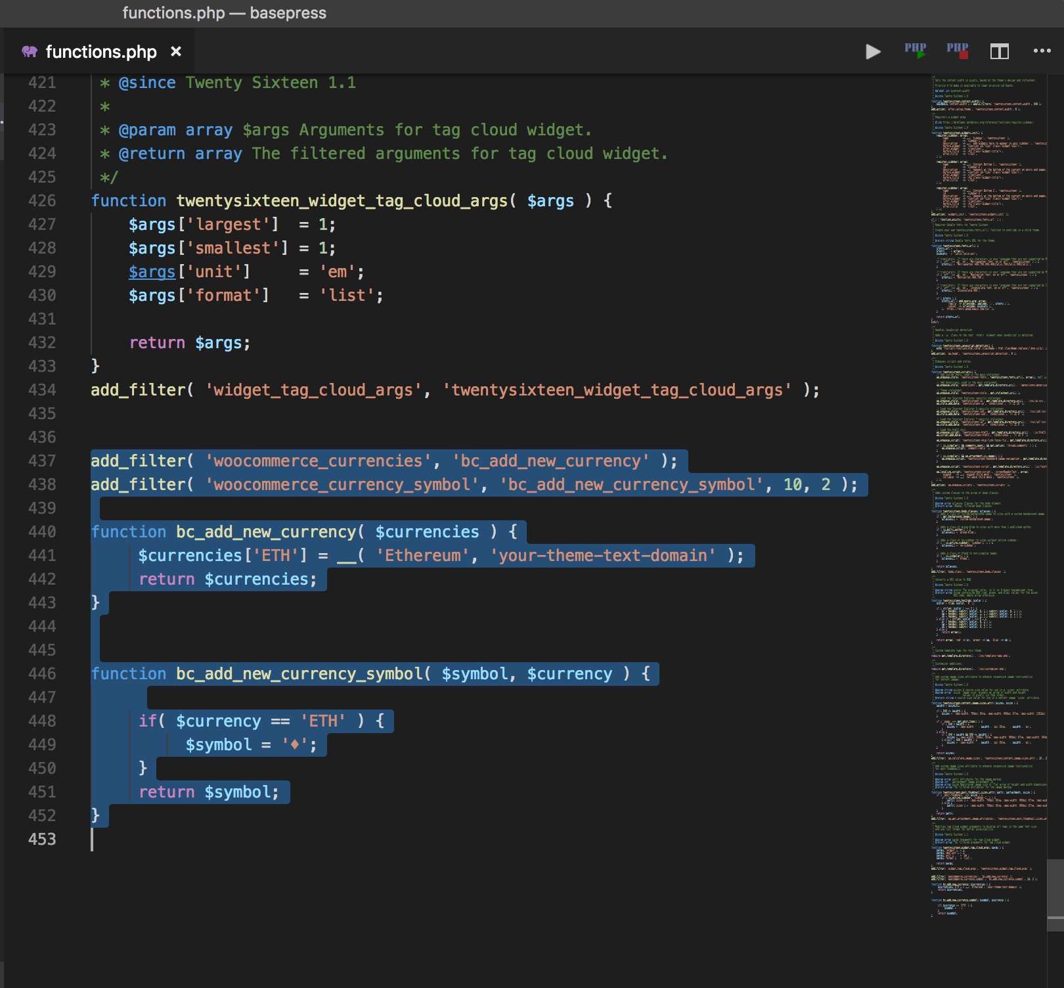The height and width of the screenshot is (988, 1064).
Task: Start PHP server with green PHP icon
Action: pos(916,51)
